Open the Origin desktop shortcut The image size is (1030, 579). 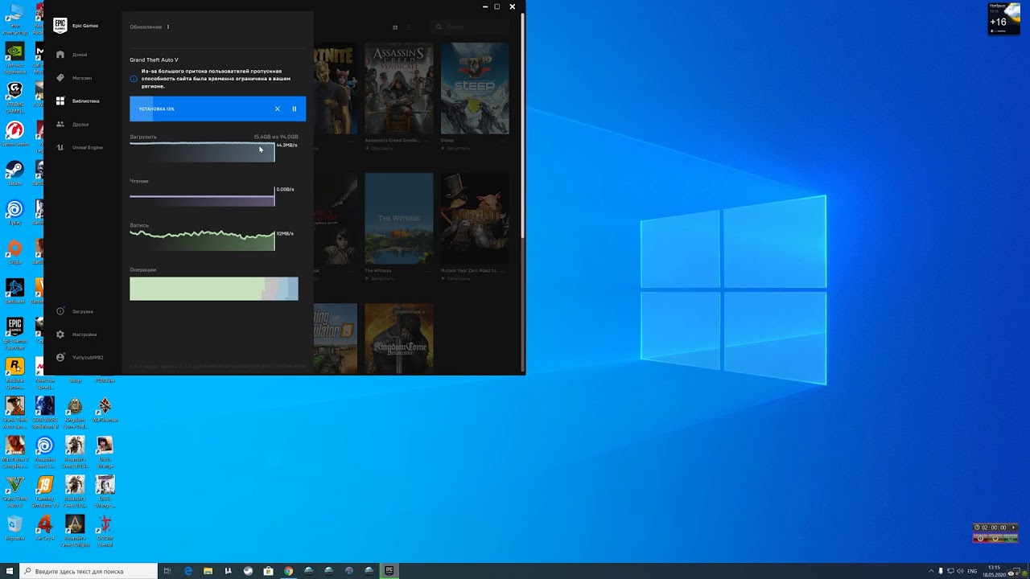click(x=14, y=253)
